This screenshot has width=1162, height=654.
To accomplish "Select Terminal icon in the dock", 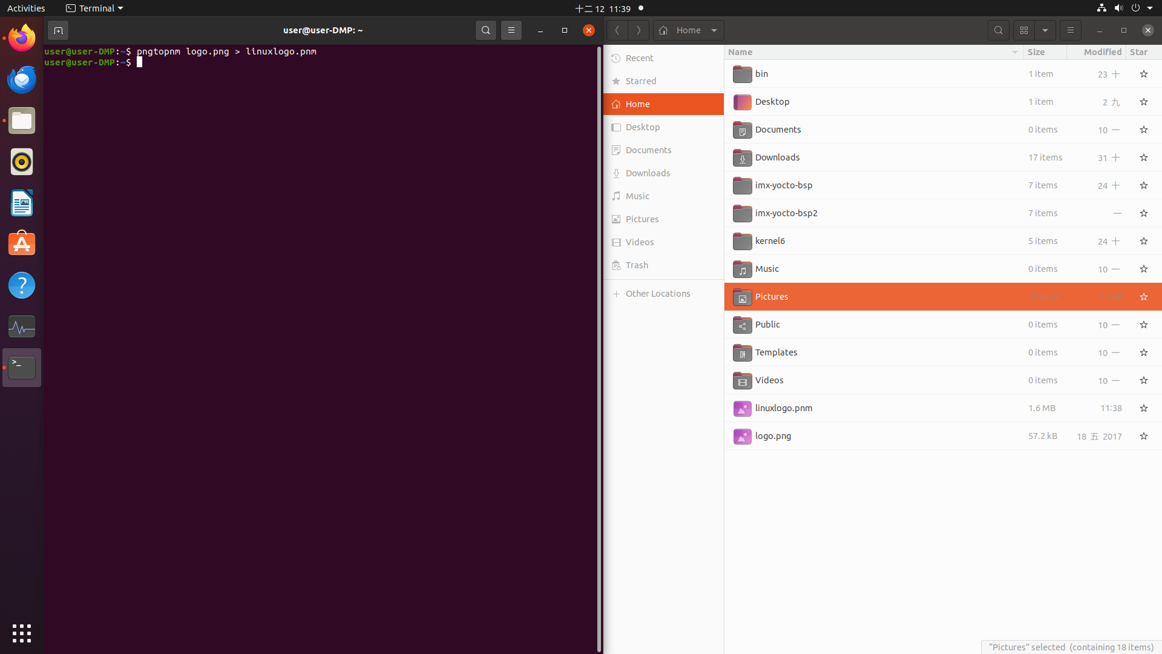I will tap(22, 368).
